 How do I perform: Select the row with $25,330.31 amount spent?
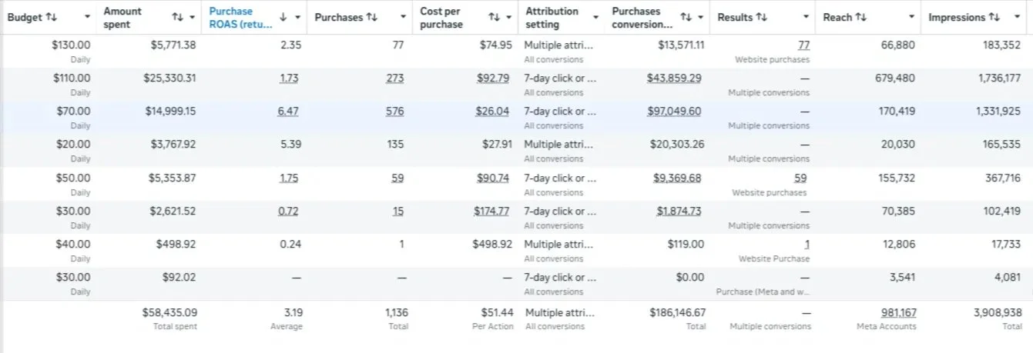click(x=516, y=85)
